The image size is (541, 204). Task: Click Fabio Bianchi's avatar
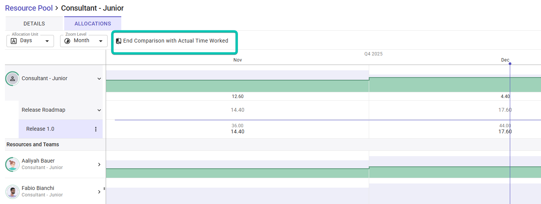pyautogui.click(x=13, y=192)
